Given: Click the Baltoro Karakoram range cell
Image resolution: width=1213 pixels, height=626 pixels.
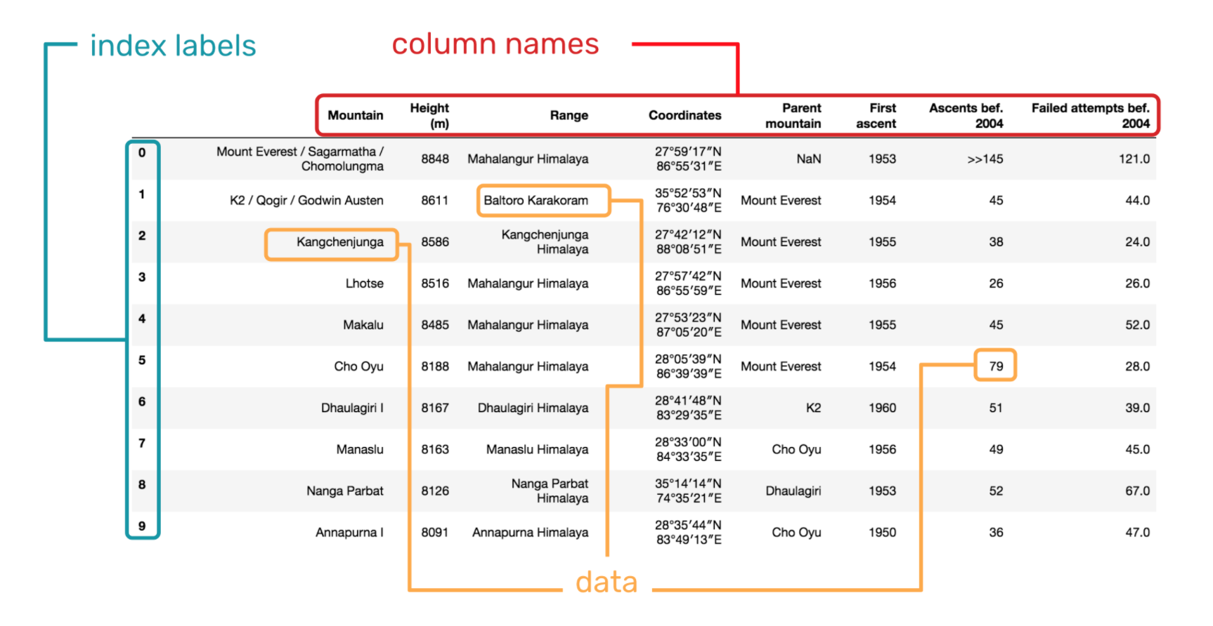Looking at the screenshot, I should coord(536,200).
